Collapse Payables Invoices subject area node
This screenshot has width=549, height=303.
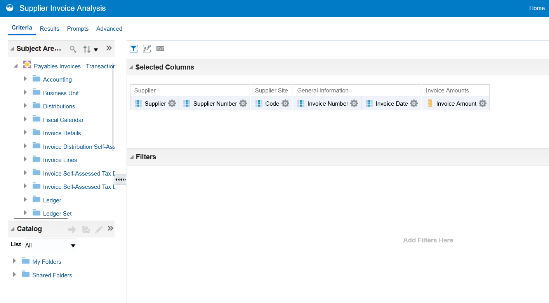tap(16, 66)
